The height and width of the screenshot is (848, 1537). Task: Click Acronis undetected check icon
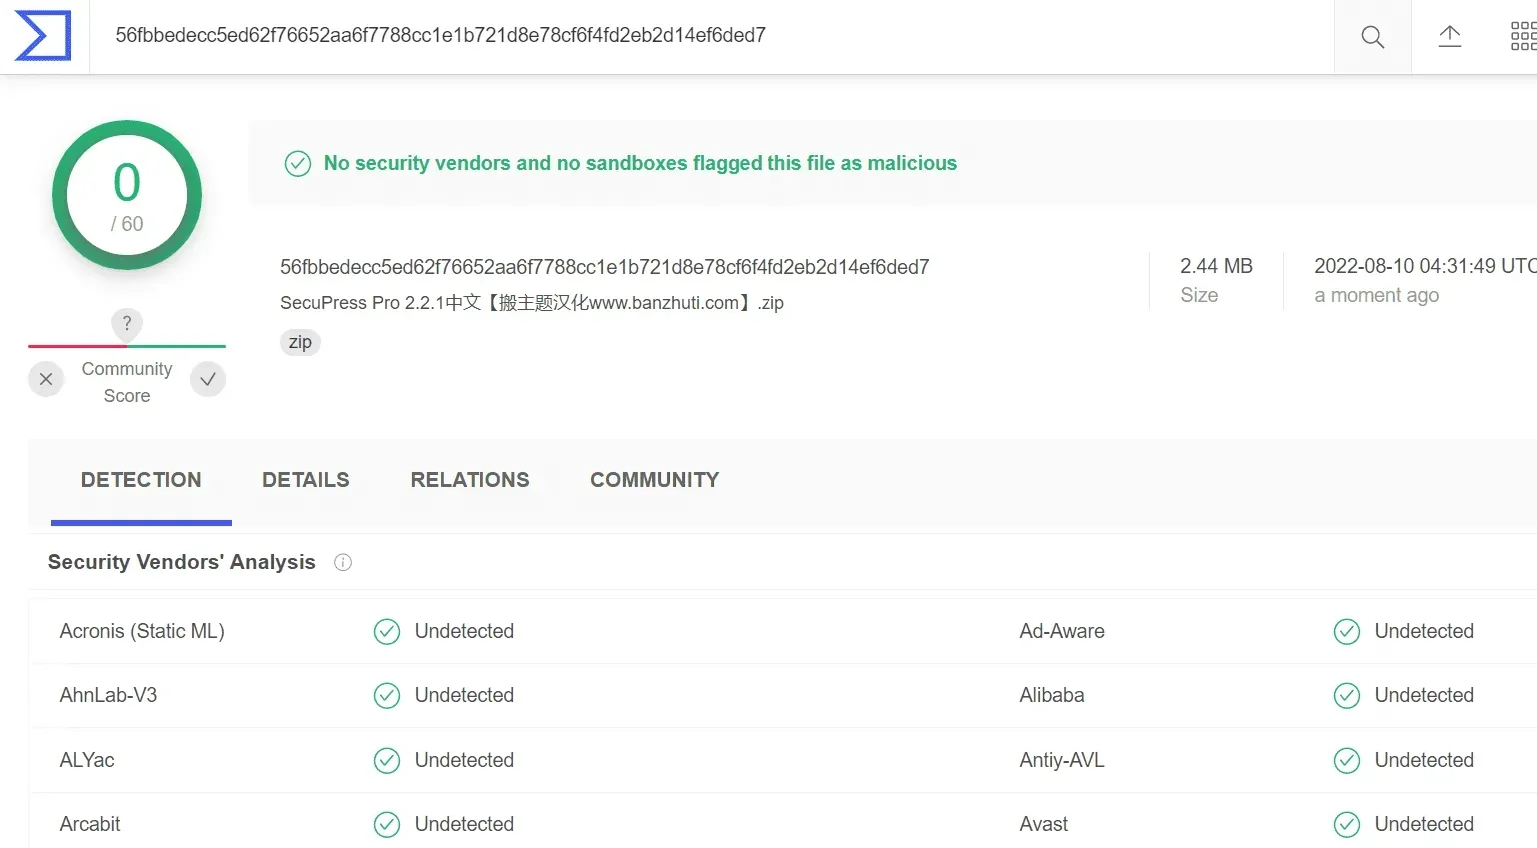tap(387, 631)
